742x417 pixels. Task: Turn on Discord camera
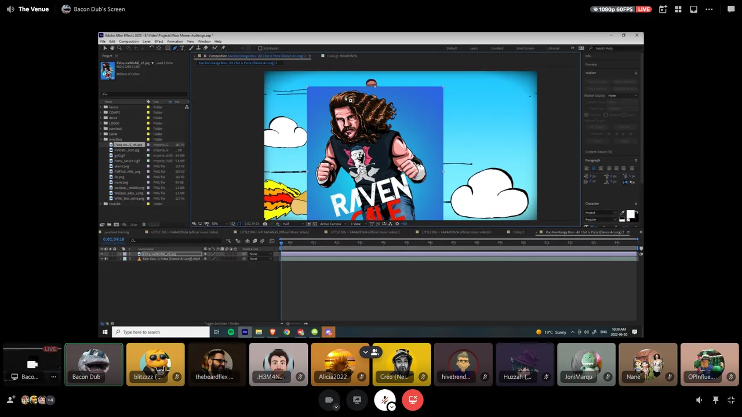pyautogui.click(x=329, y=400)
